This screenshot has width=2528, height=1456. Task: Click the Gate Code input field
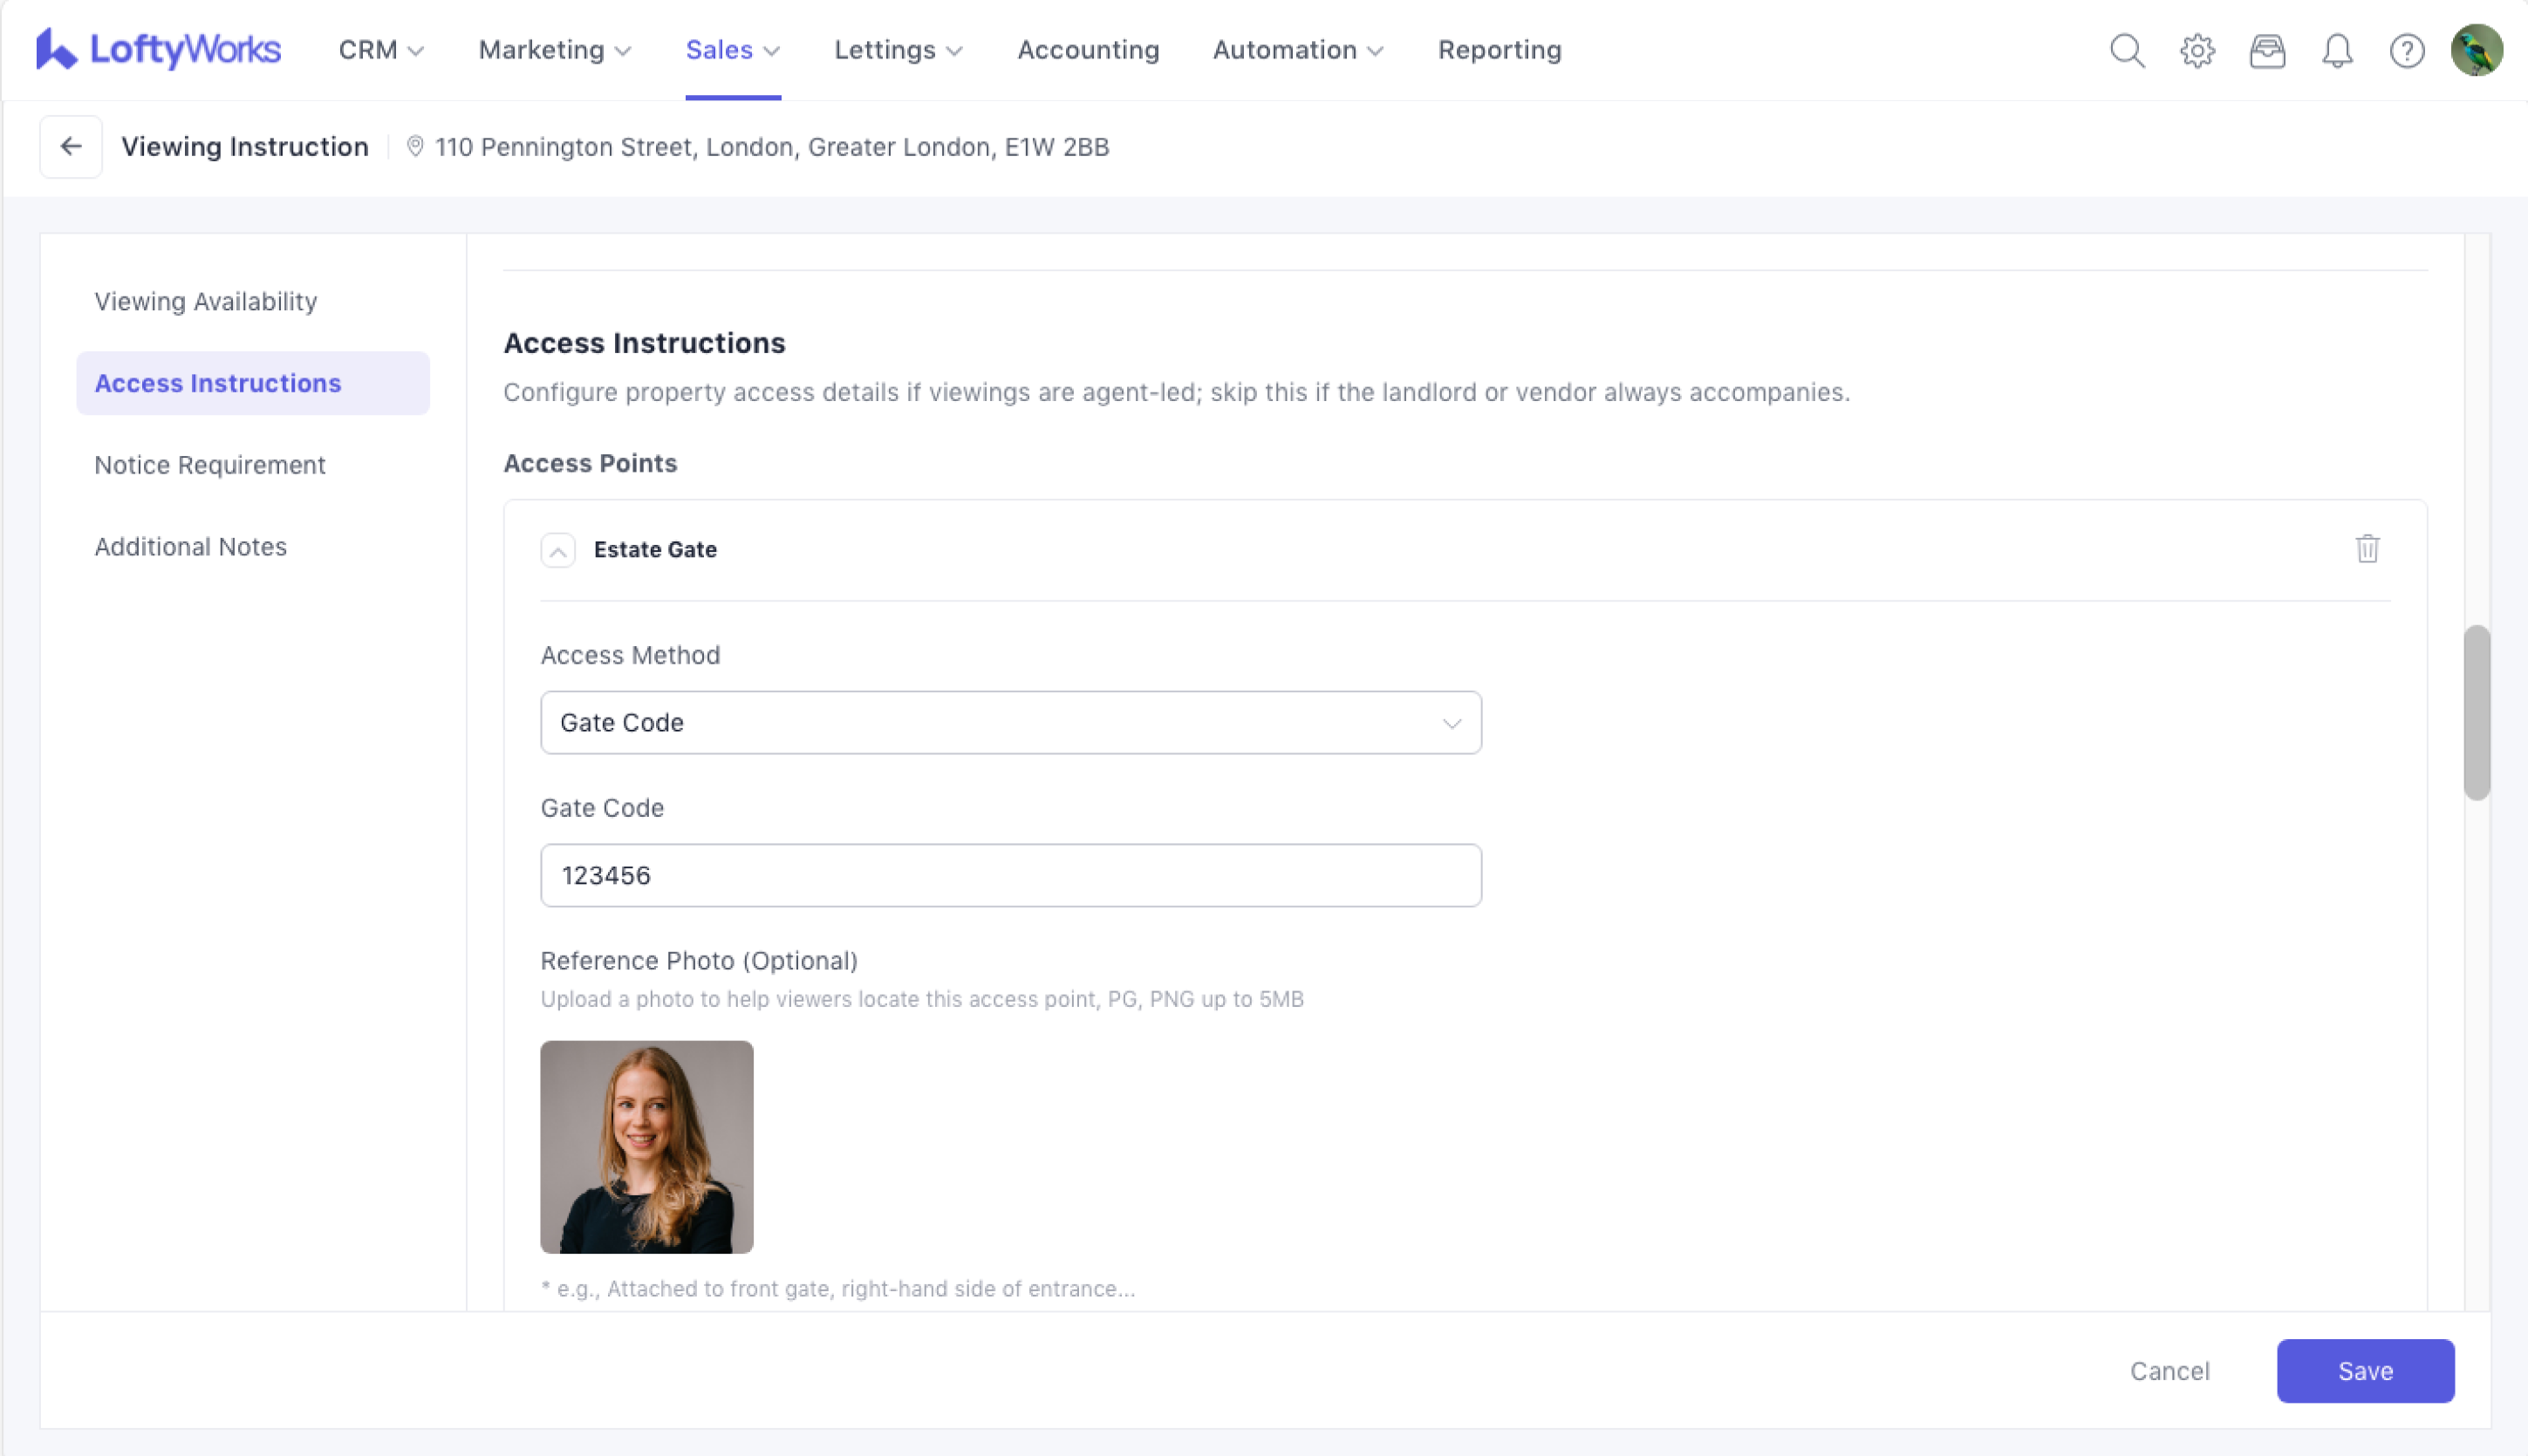click(x=1010, y=875)
